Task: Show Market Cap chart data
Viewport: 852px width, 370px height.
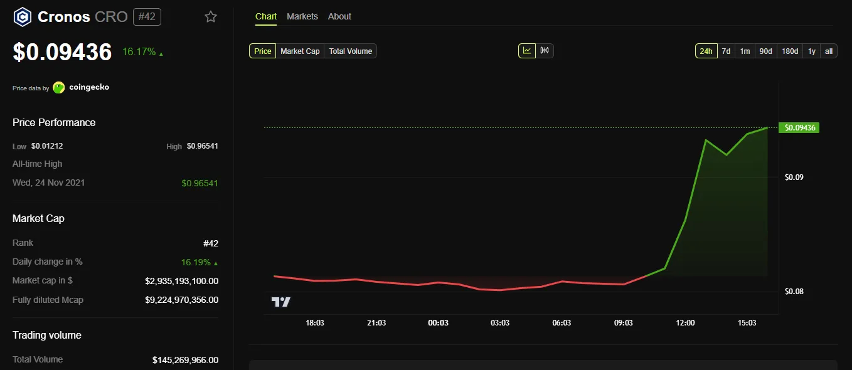Action: click(x=300, y=51)
